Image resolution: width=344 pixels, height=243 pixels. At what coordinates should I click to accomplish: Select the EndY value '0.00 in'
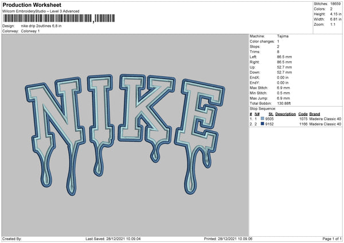(x=283, y=83)
